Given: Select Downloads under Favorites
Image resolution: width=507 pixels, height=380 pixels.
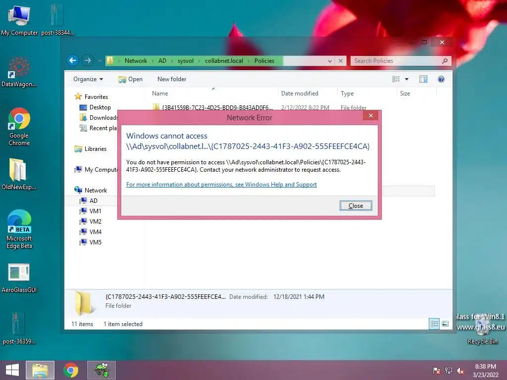Looking at the screenshot, I should click(98, 118).
